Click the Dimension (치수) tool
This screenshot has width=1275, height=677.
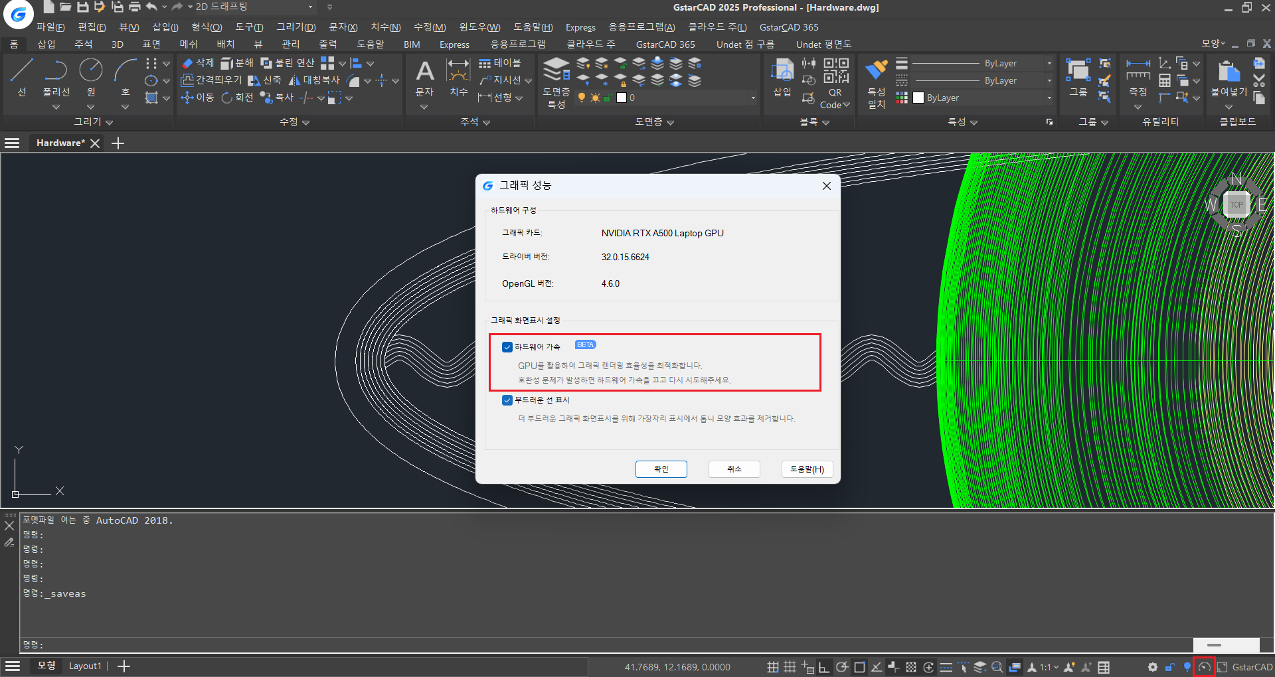(x=459, y=78)
